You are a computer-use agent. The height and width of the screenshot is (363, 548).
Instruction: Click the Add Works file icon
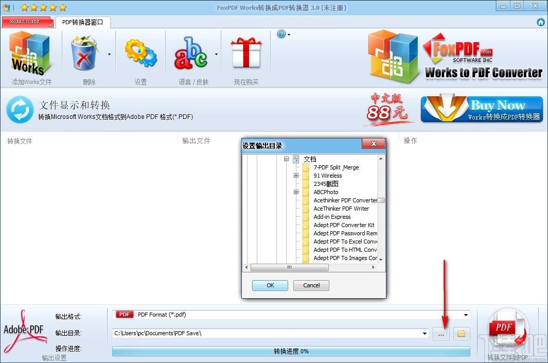(x=30, y=53)
